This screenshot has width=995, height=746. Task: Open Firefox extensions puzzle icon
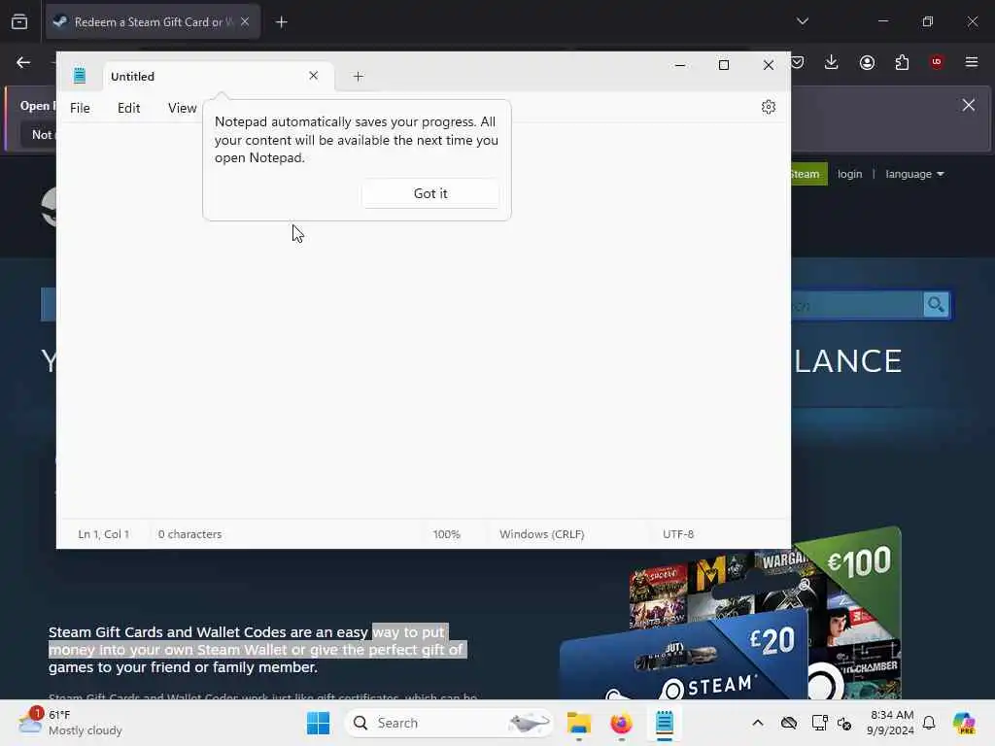[902, 62]
